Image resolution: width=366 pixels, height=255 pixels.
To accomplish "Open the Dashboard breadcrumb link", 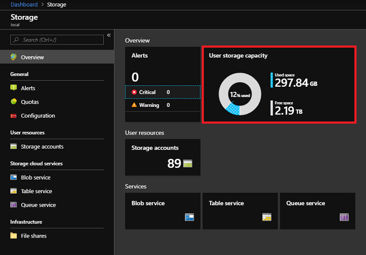I will (x=24, y=5).
